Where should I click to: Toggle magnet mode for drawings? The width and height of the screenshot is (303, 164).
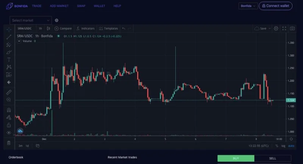(x=9, y=110)
